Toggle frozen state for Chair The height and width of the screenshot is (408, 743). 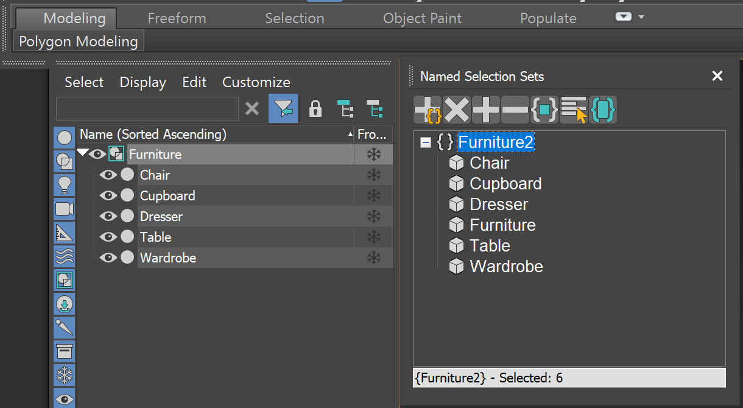[373, 175]
